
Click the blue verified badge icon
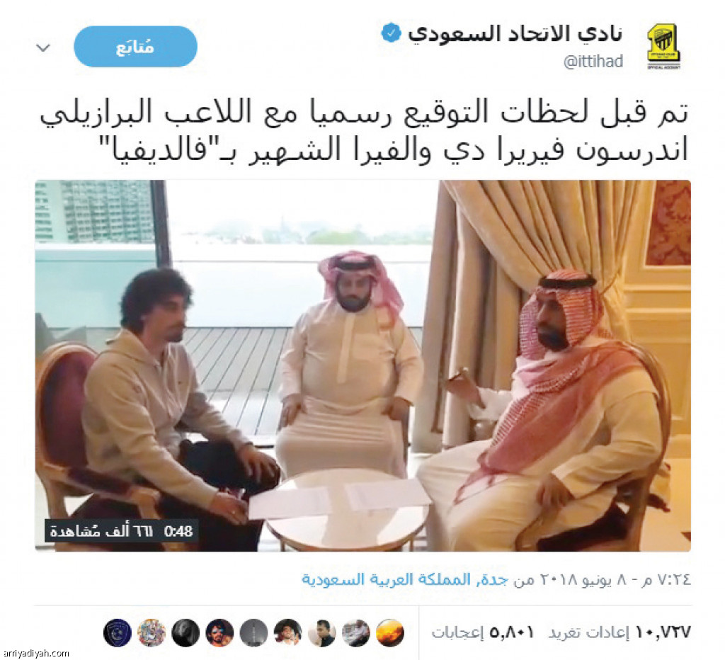tap(391, 33)
